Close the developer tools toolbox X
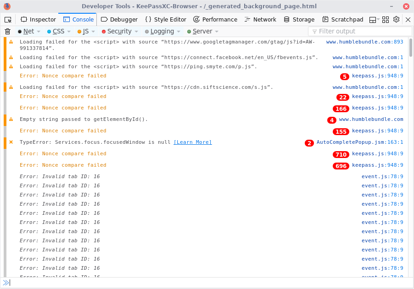The width and height of the screenshot is (414, 289). pyautogui.click(x=408, y=20)
